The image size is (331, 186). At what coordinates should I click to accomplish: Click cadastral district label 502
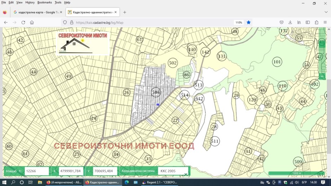(173, 63)
